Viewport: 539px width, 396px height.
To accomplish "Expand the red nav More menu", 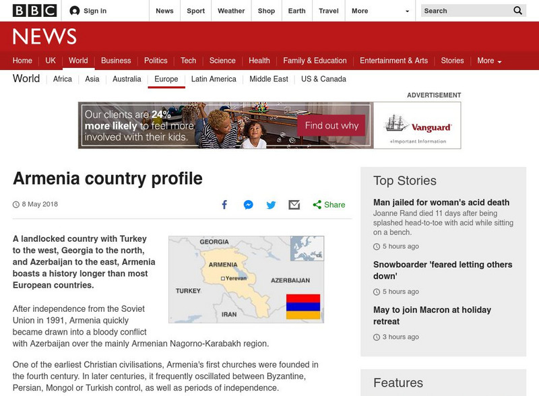I will coord(489,61).
